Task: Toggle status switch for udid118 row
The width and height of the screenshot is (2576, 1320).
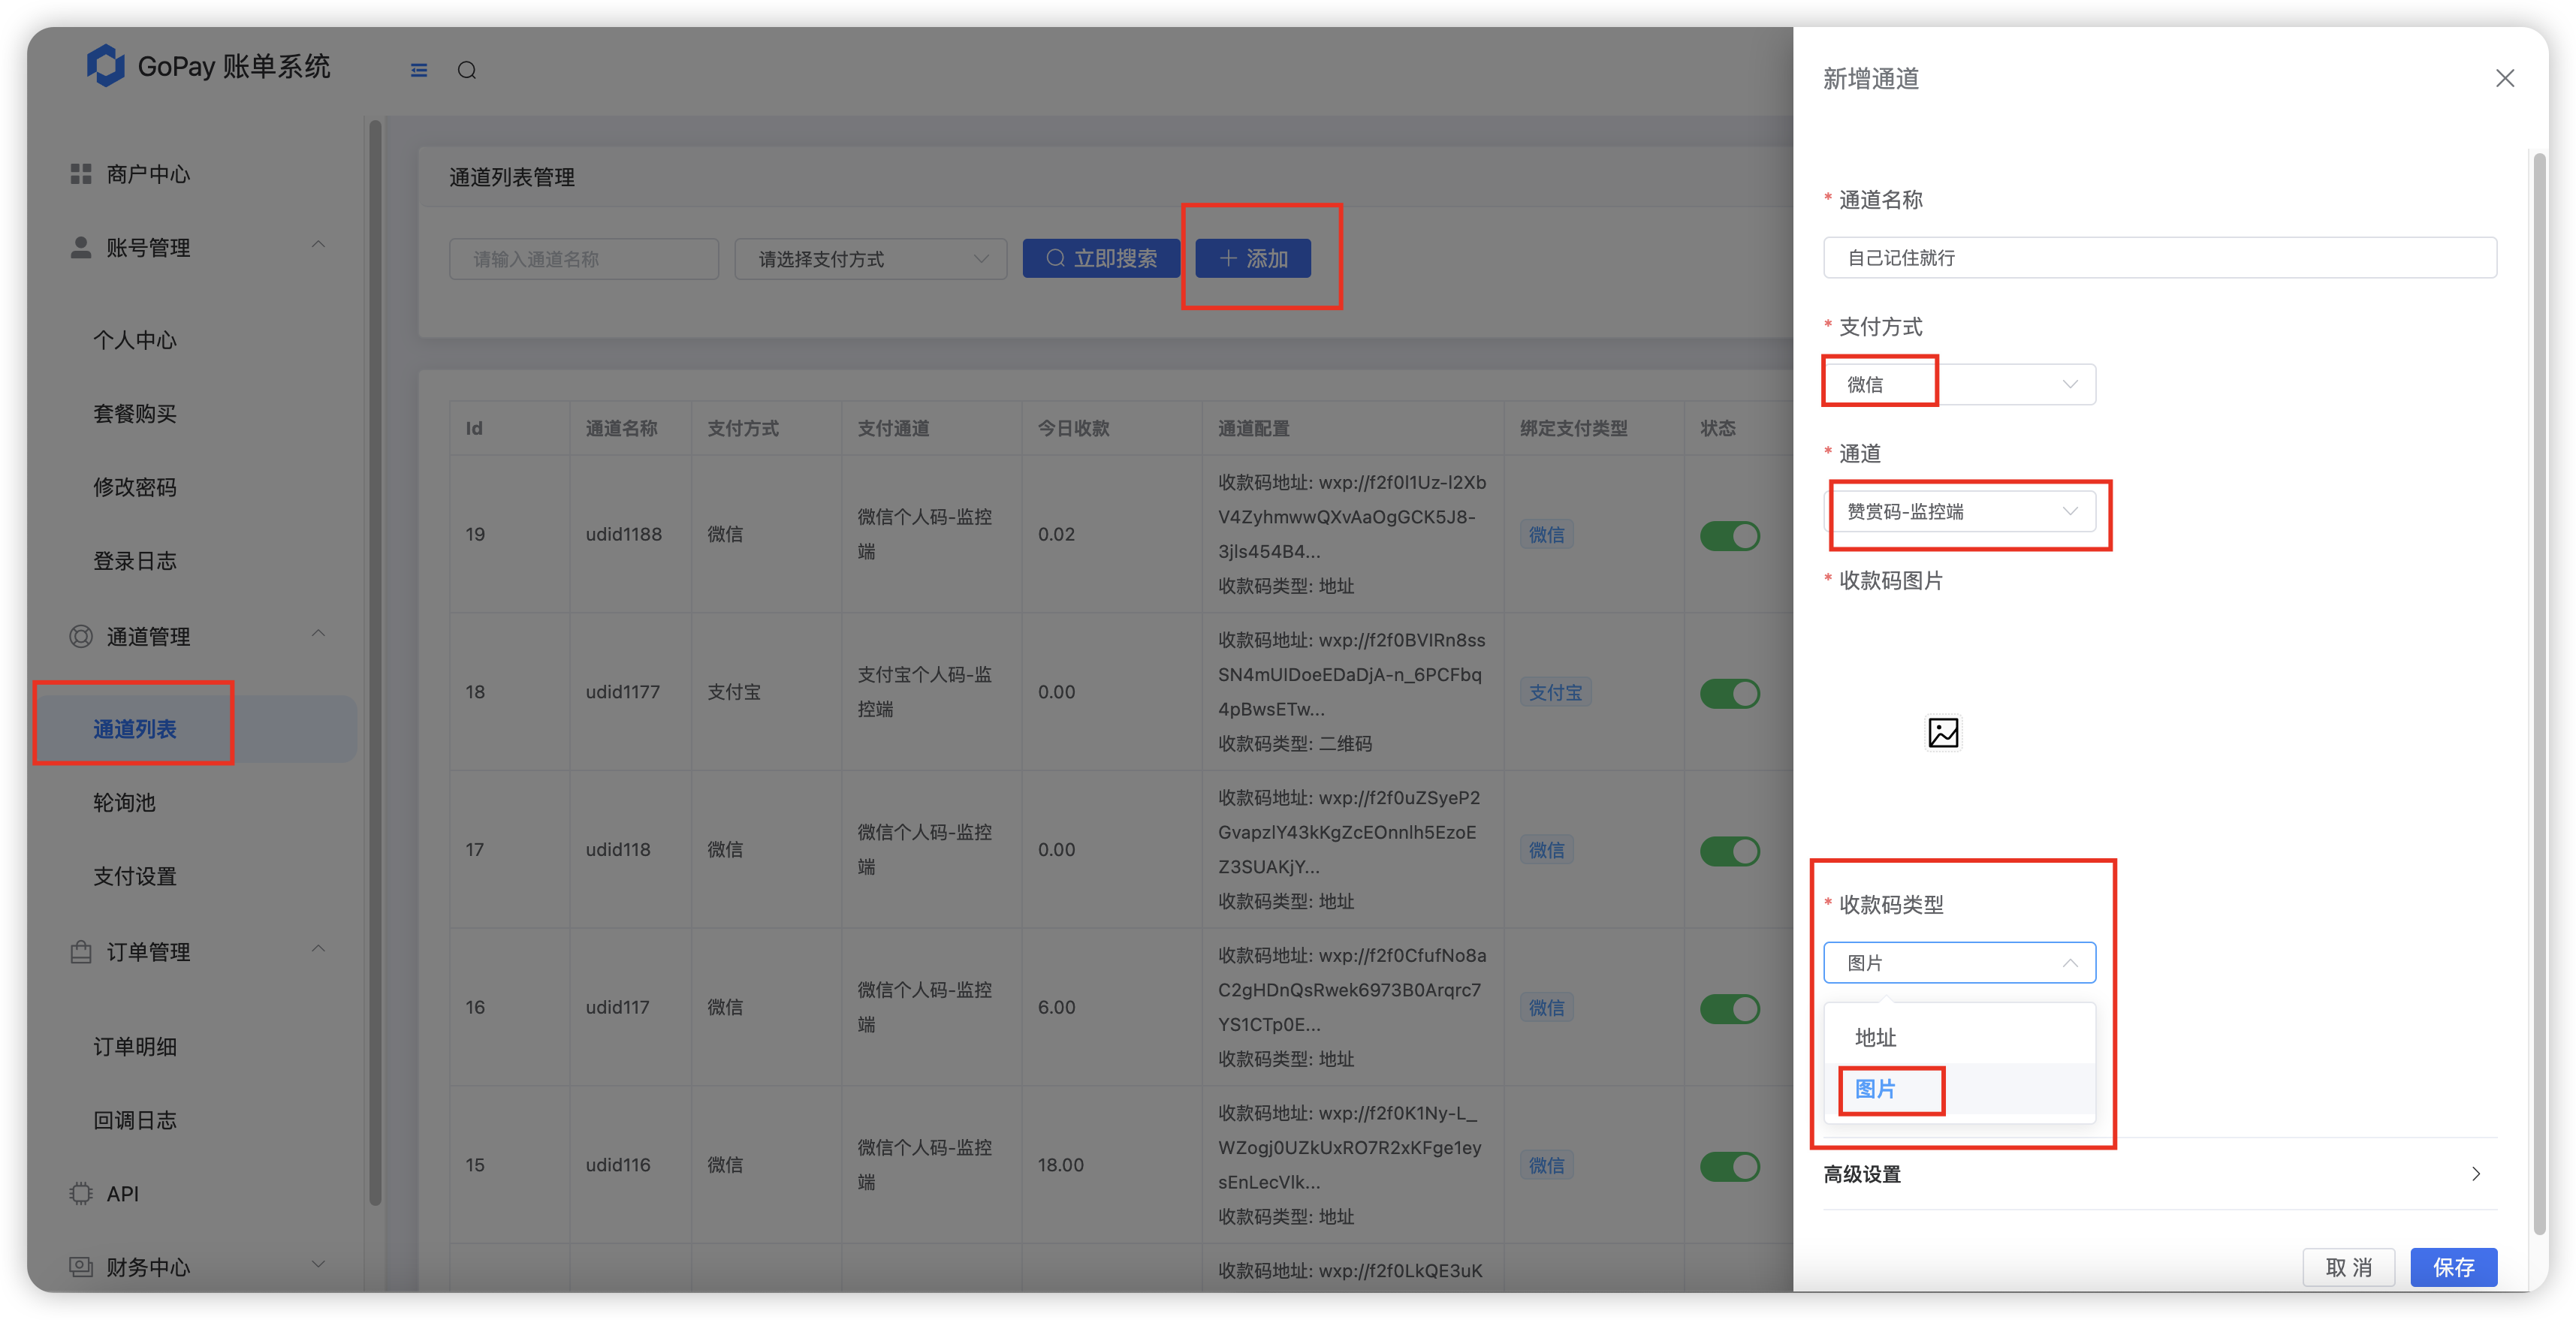Action: pyautogui.click(x=1730, y=851)
